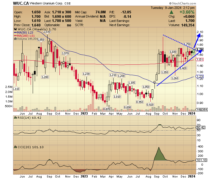Image resolution: width=208 pixels, height=179 pixels.
Task: Click the Tuesday 9-Jan-2024 2:12 pm timestamp
Action: (x=173, y=8)
